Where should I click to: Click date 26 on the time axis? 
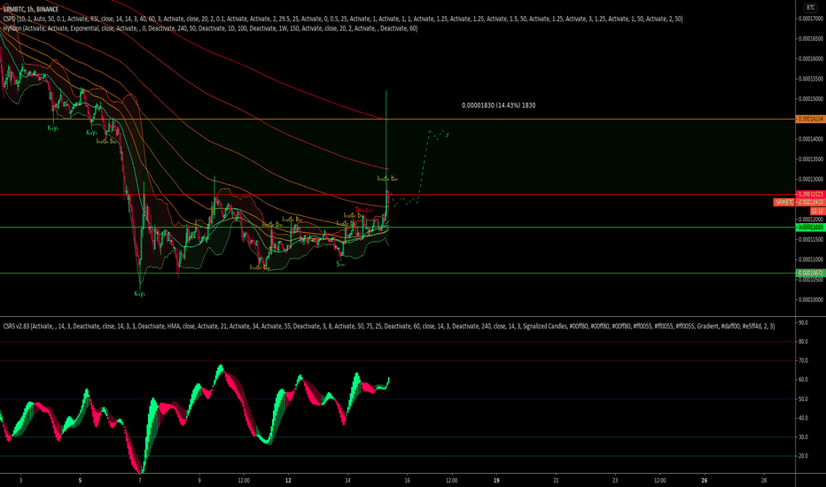click(x=705, y=480)
